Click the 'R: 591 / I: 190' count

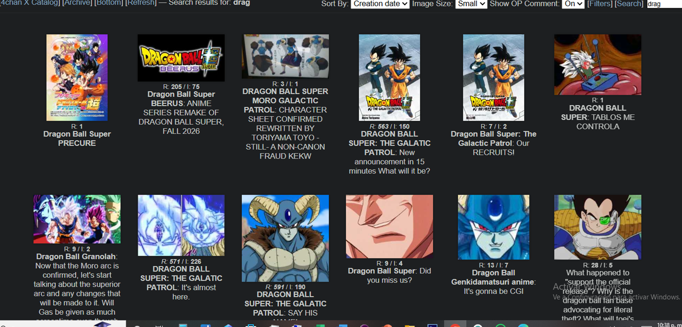click(285, 287)
